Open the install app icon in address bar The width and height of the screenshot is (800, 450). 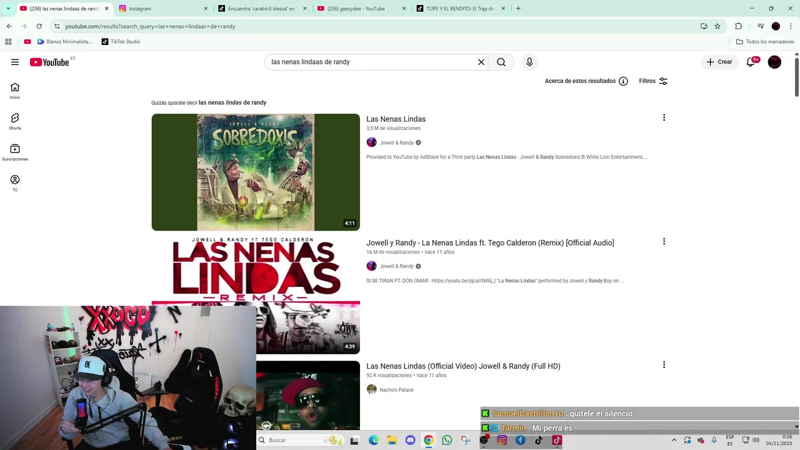click(x=704, y=26)
